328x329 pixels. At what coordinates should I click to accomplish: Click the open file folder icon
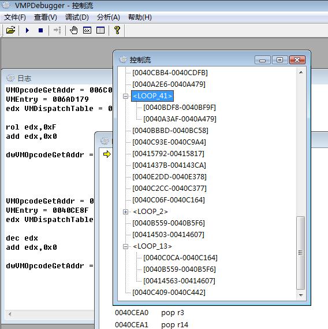tap(11, 31)
